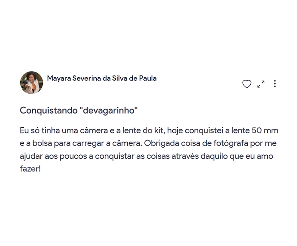297x246 pixels.
Task: Open the three-dot more options menu
Action: (275, 84)
